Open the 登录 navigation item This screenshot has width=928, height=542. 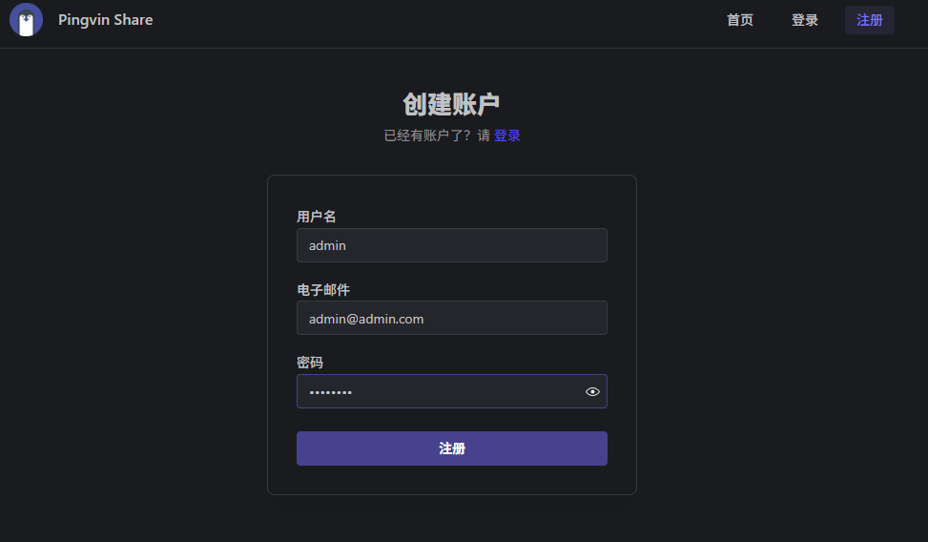805,20
